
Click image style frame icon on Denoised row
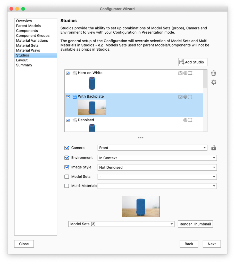tap(190, 120)
